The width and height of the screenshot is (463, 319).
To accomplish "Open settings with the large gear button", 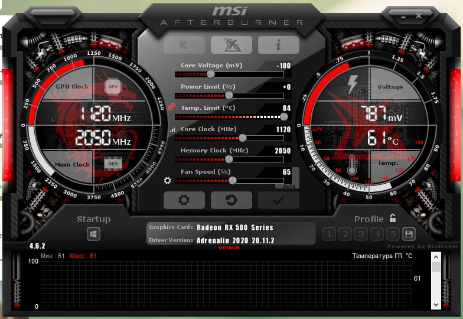I will click(x=184, y=200).
